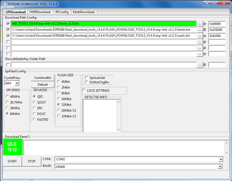This screenshot has width=232, height=181.
Task: Open the RFConfig tab
Action: point(62,12)
